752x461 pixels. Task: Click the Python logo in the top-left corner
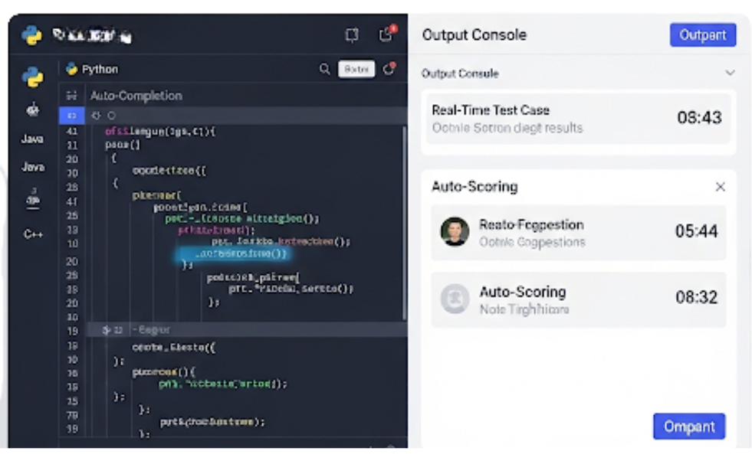(31, 35)
